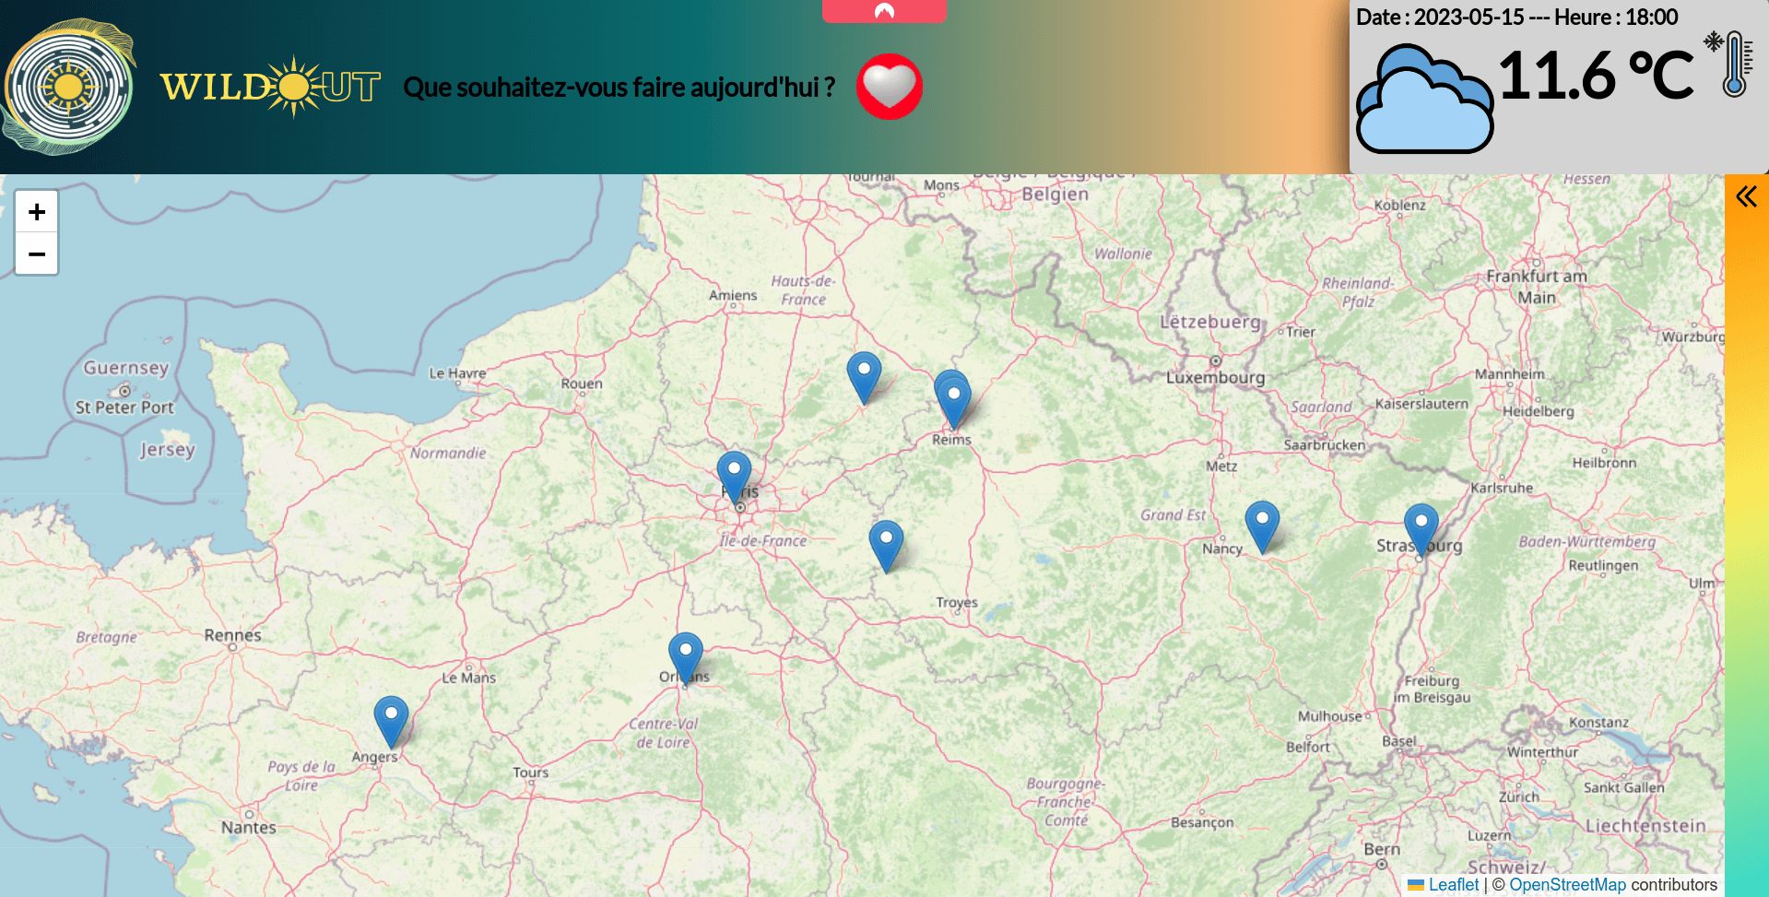1769x897 pixels.
Task: Click the Liechtenstein label
Action: (1645, 826)
